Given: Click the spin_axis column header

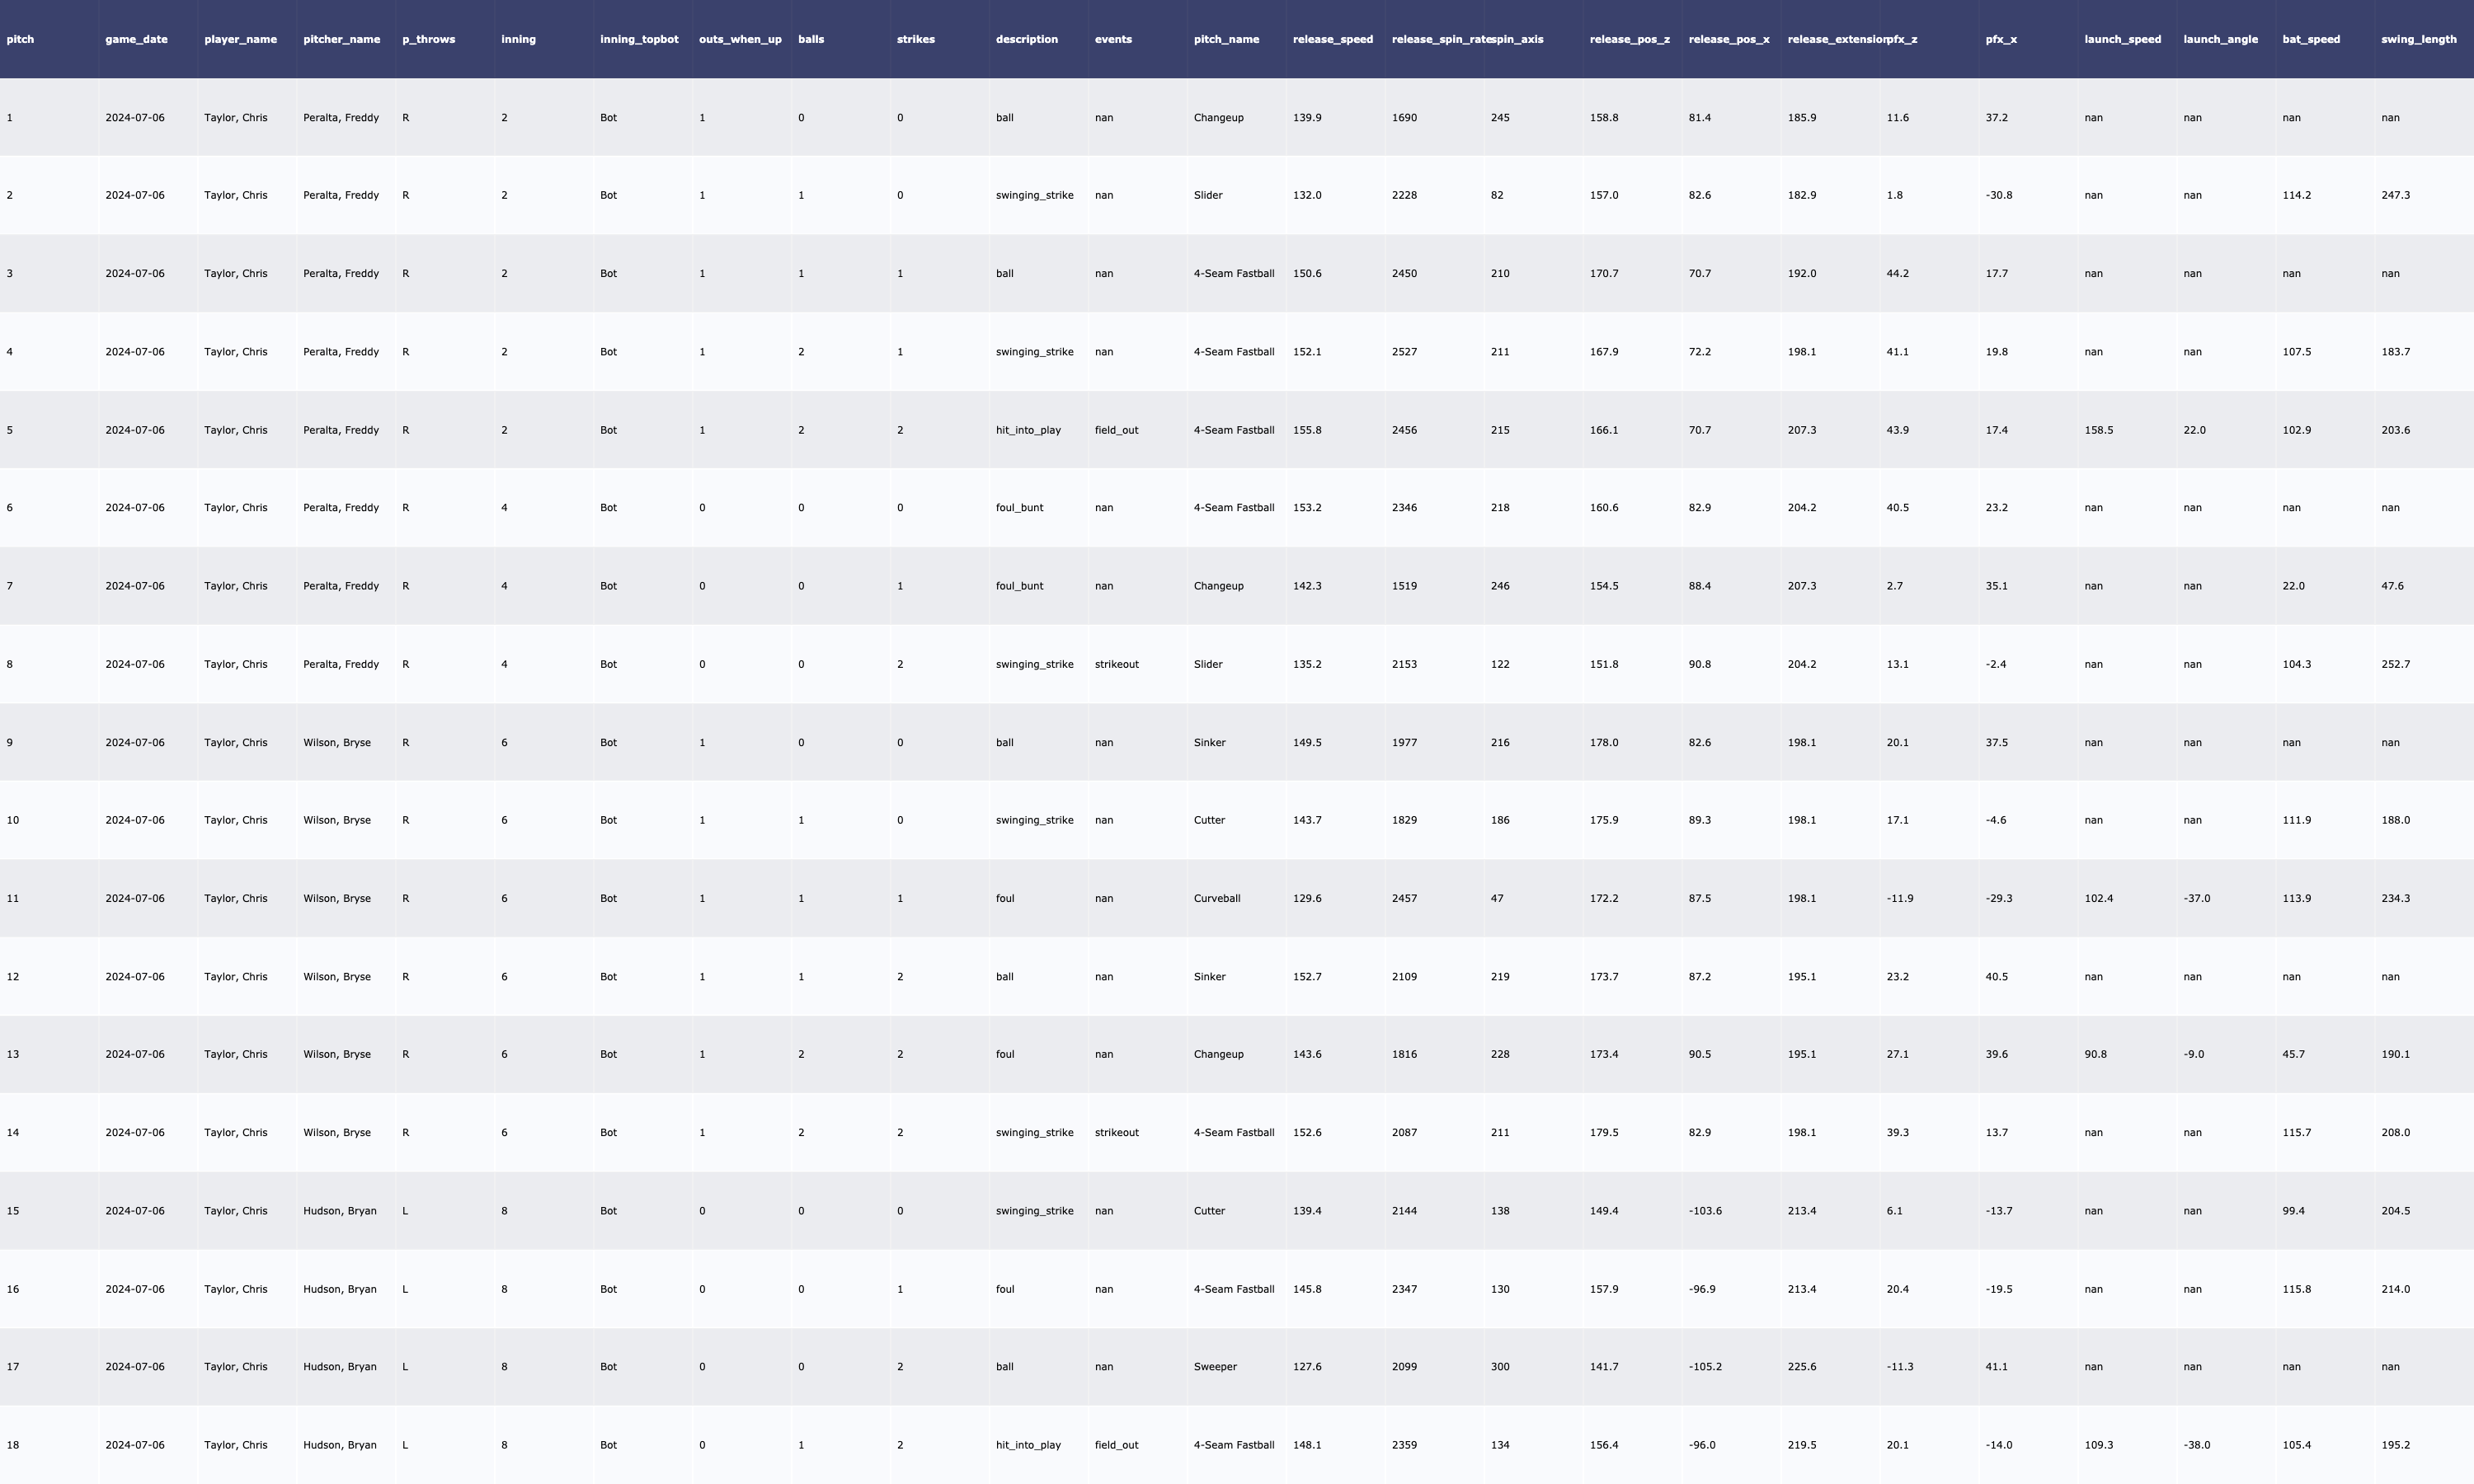Looking at the screenshot, I should tap(1518, 39).
